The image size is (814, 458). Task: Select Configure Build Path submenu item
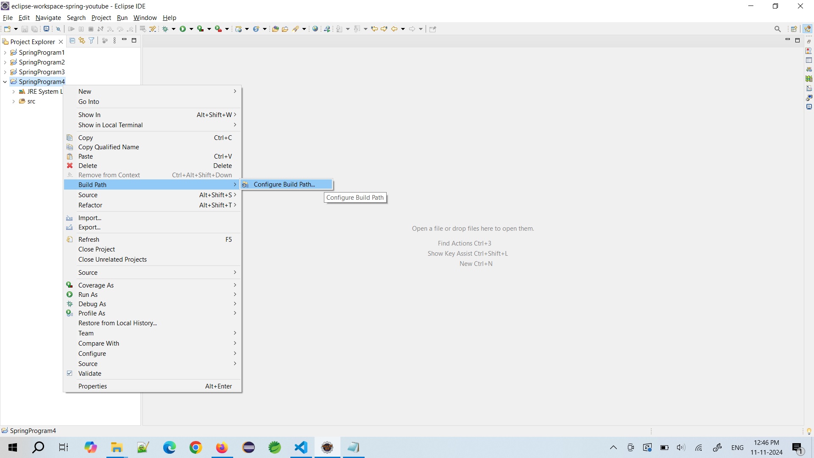(x=287, y=184)
